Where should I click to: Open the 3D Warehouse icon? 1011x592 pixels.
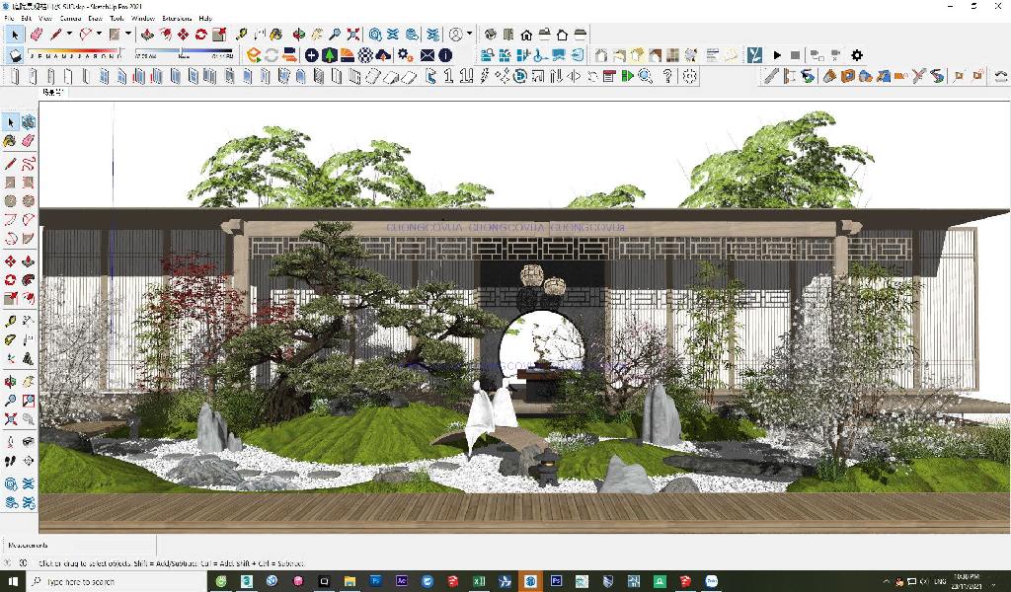(375, 35)
